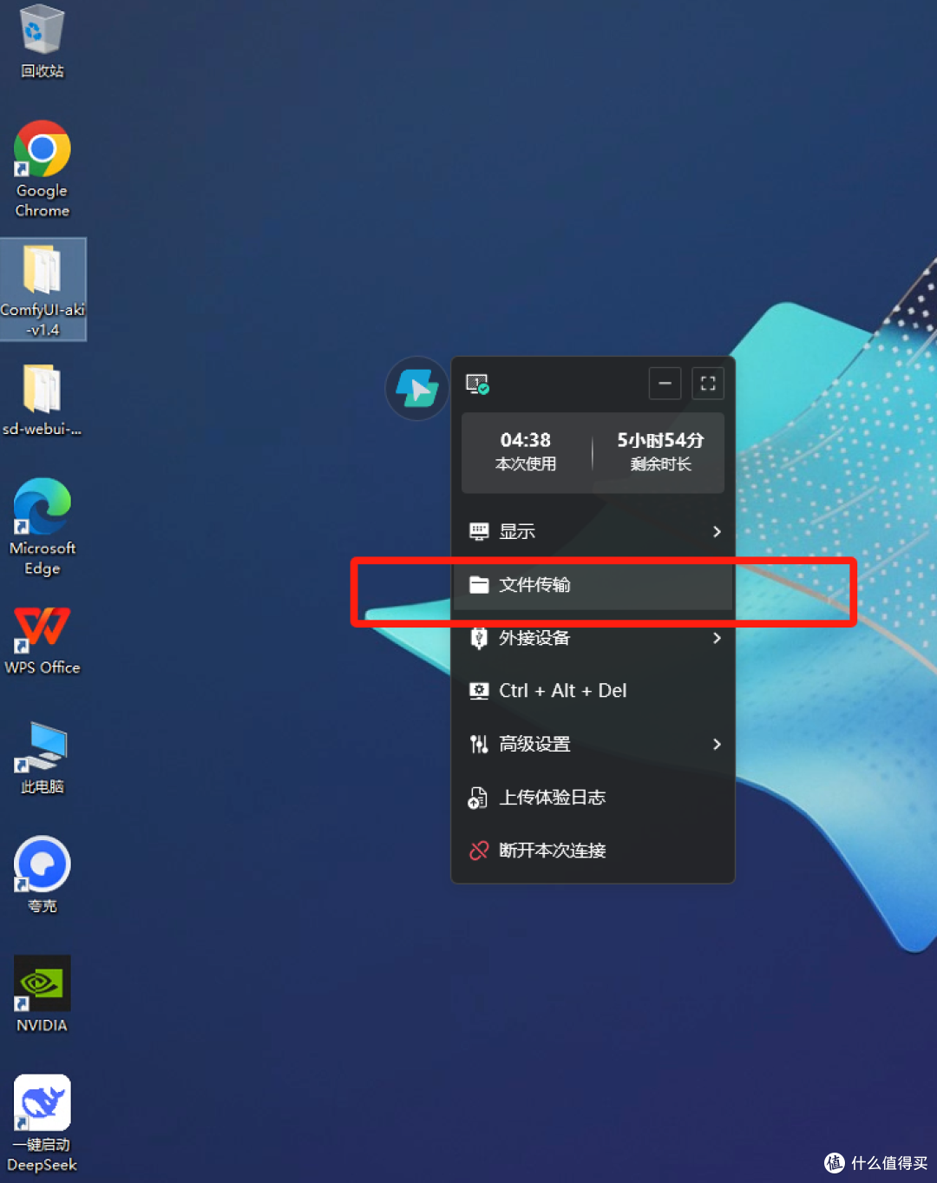Select the sd-webui folder icon
Image resolution: width=937 pixels, height=1183 pixels.
tap(42, 399)
